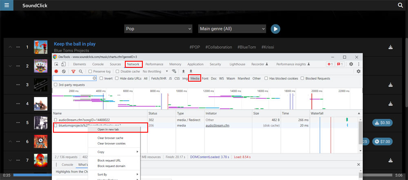The image size is (408, 180).
Task: Choose Clear browser cache from the context menu
Action: (115, 138)
